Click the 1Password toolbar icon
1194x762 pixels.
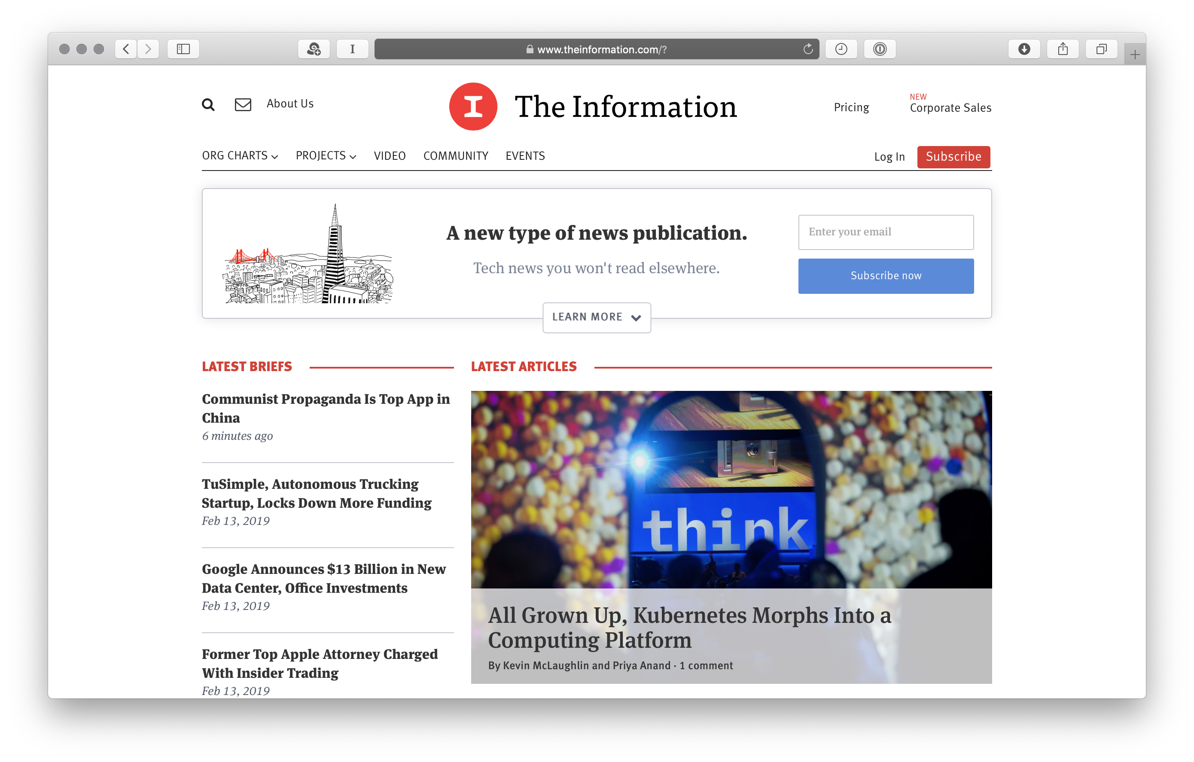pos(880,49)
